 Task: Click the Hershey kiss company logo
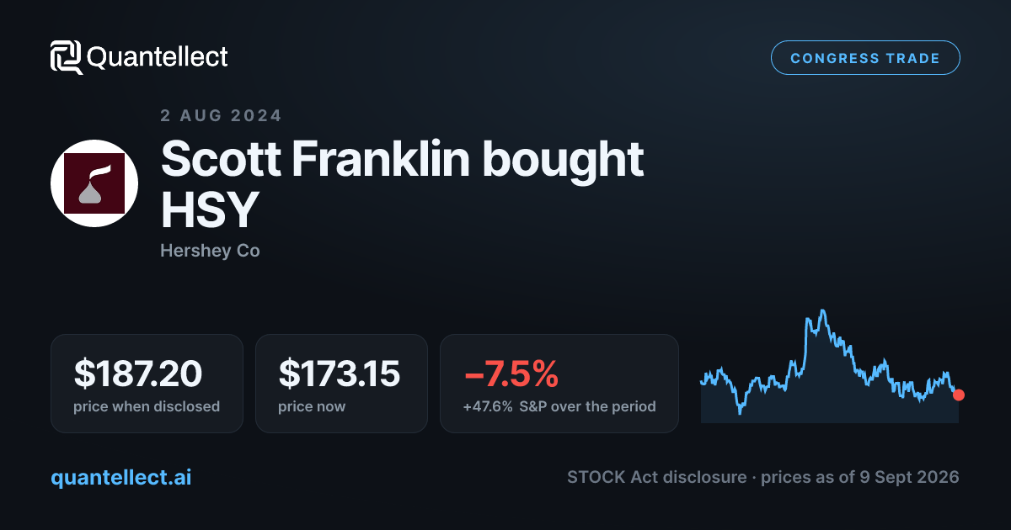click(x=94, y=183)
